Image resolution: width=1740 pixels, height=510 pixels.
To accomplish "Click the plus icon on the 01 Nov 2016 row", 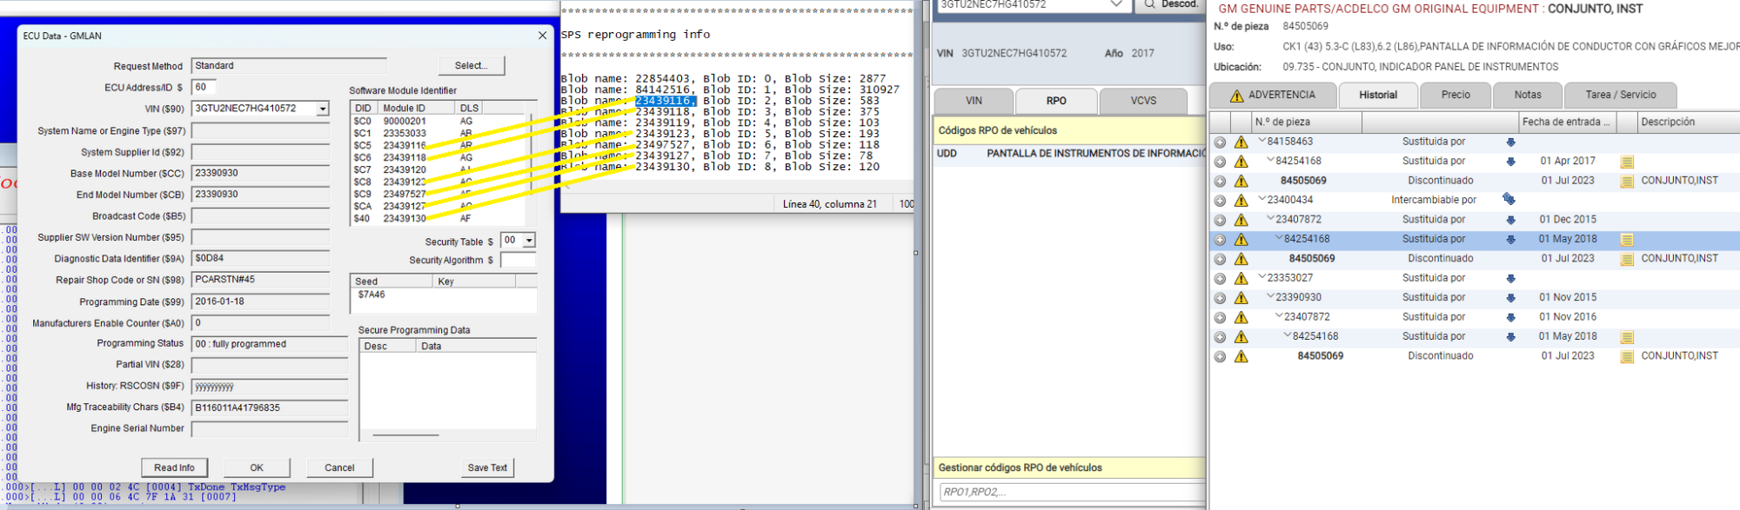I will 1220,317.
